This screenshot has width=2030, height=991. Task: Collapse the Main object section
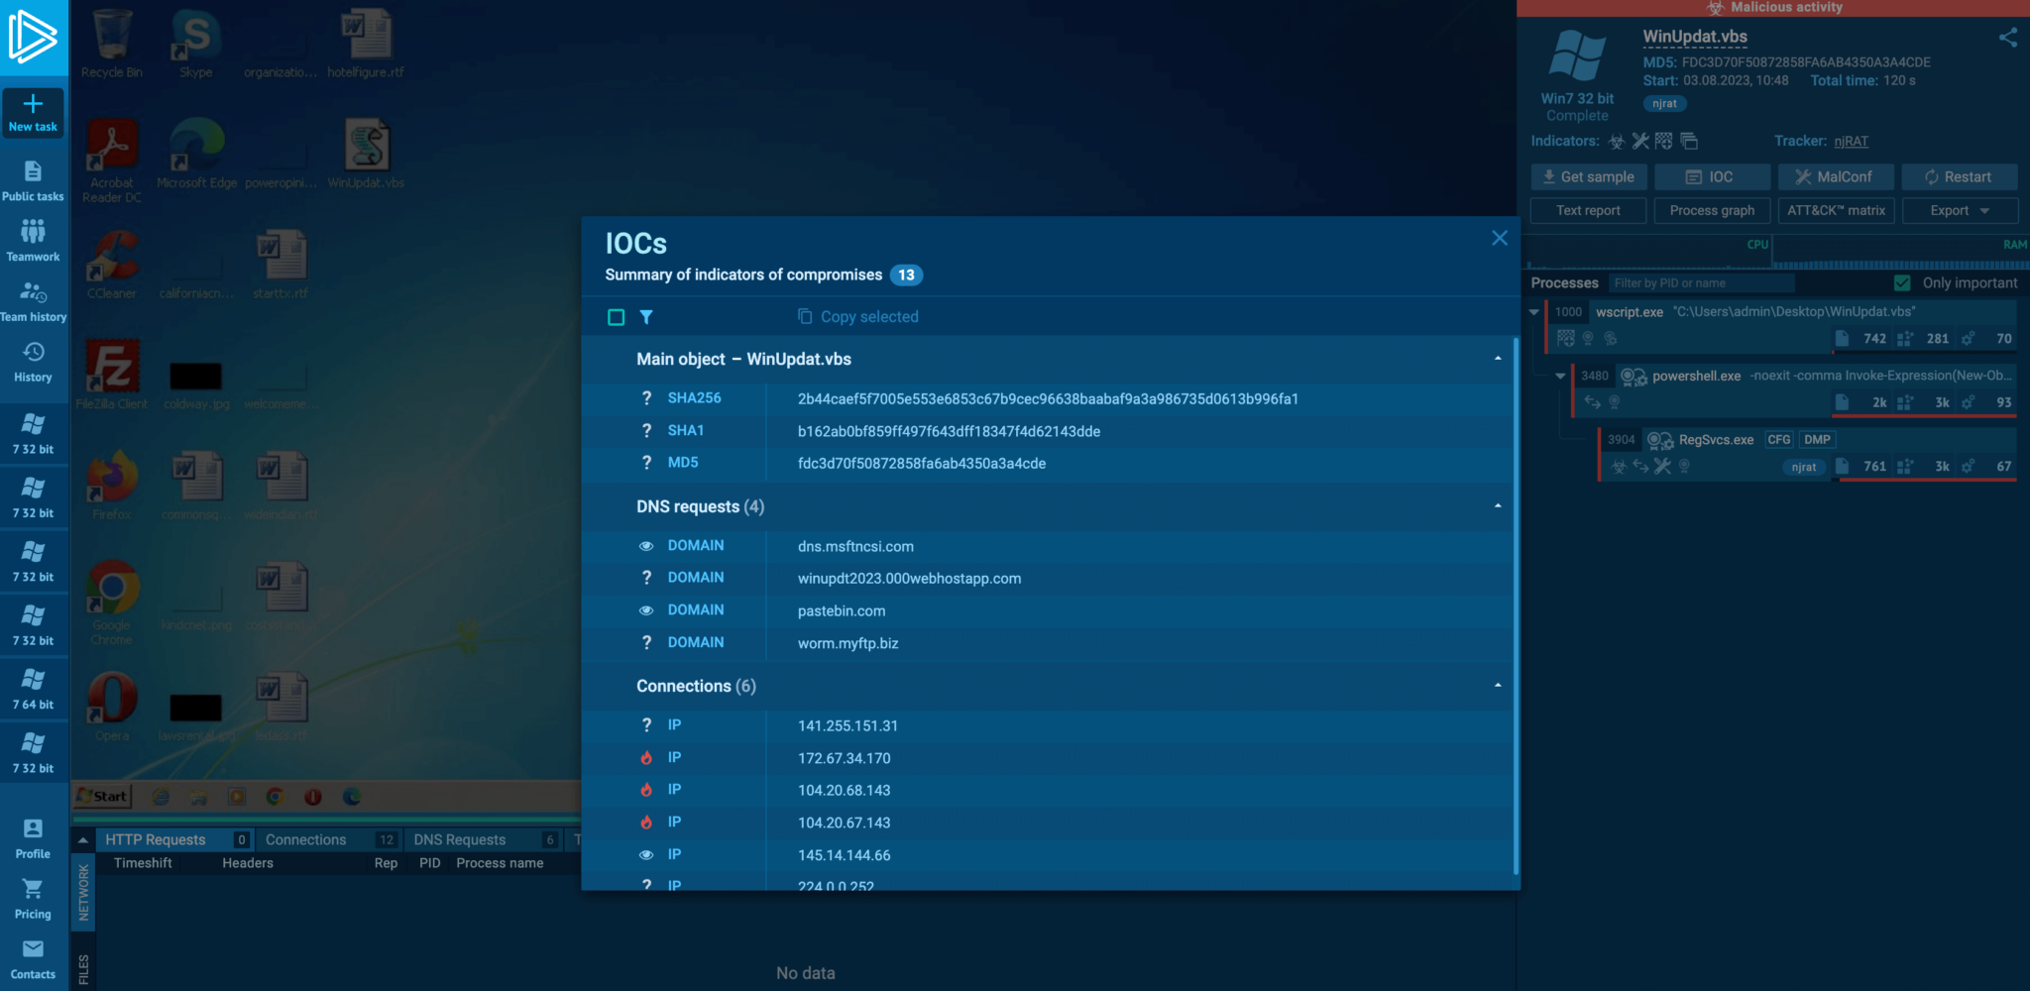coord(1497,359)
